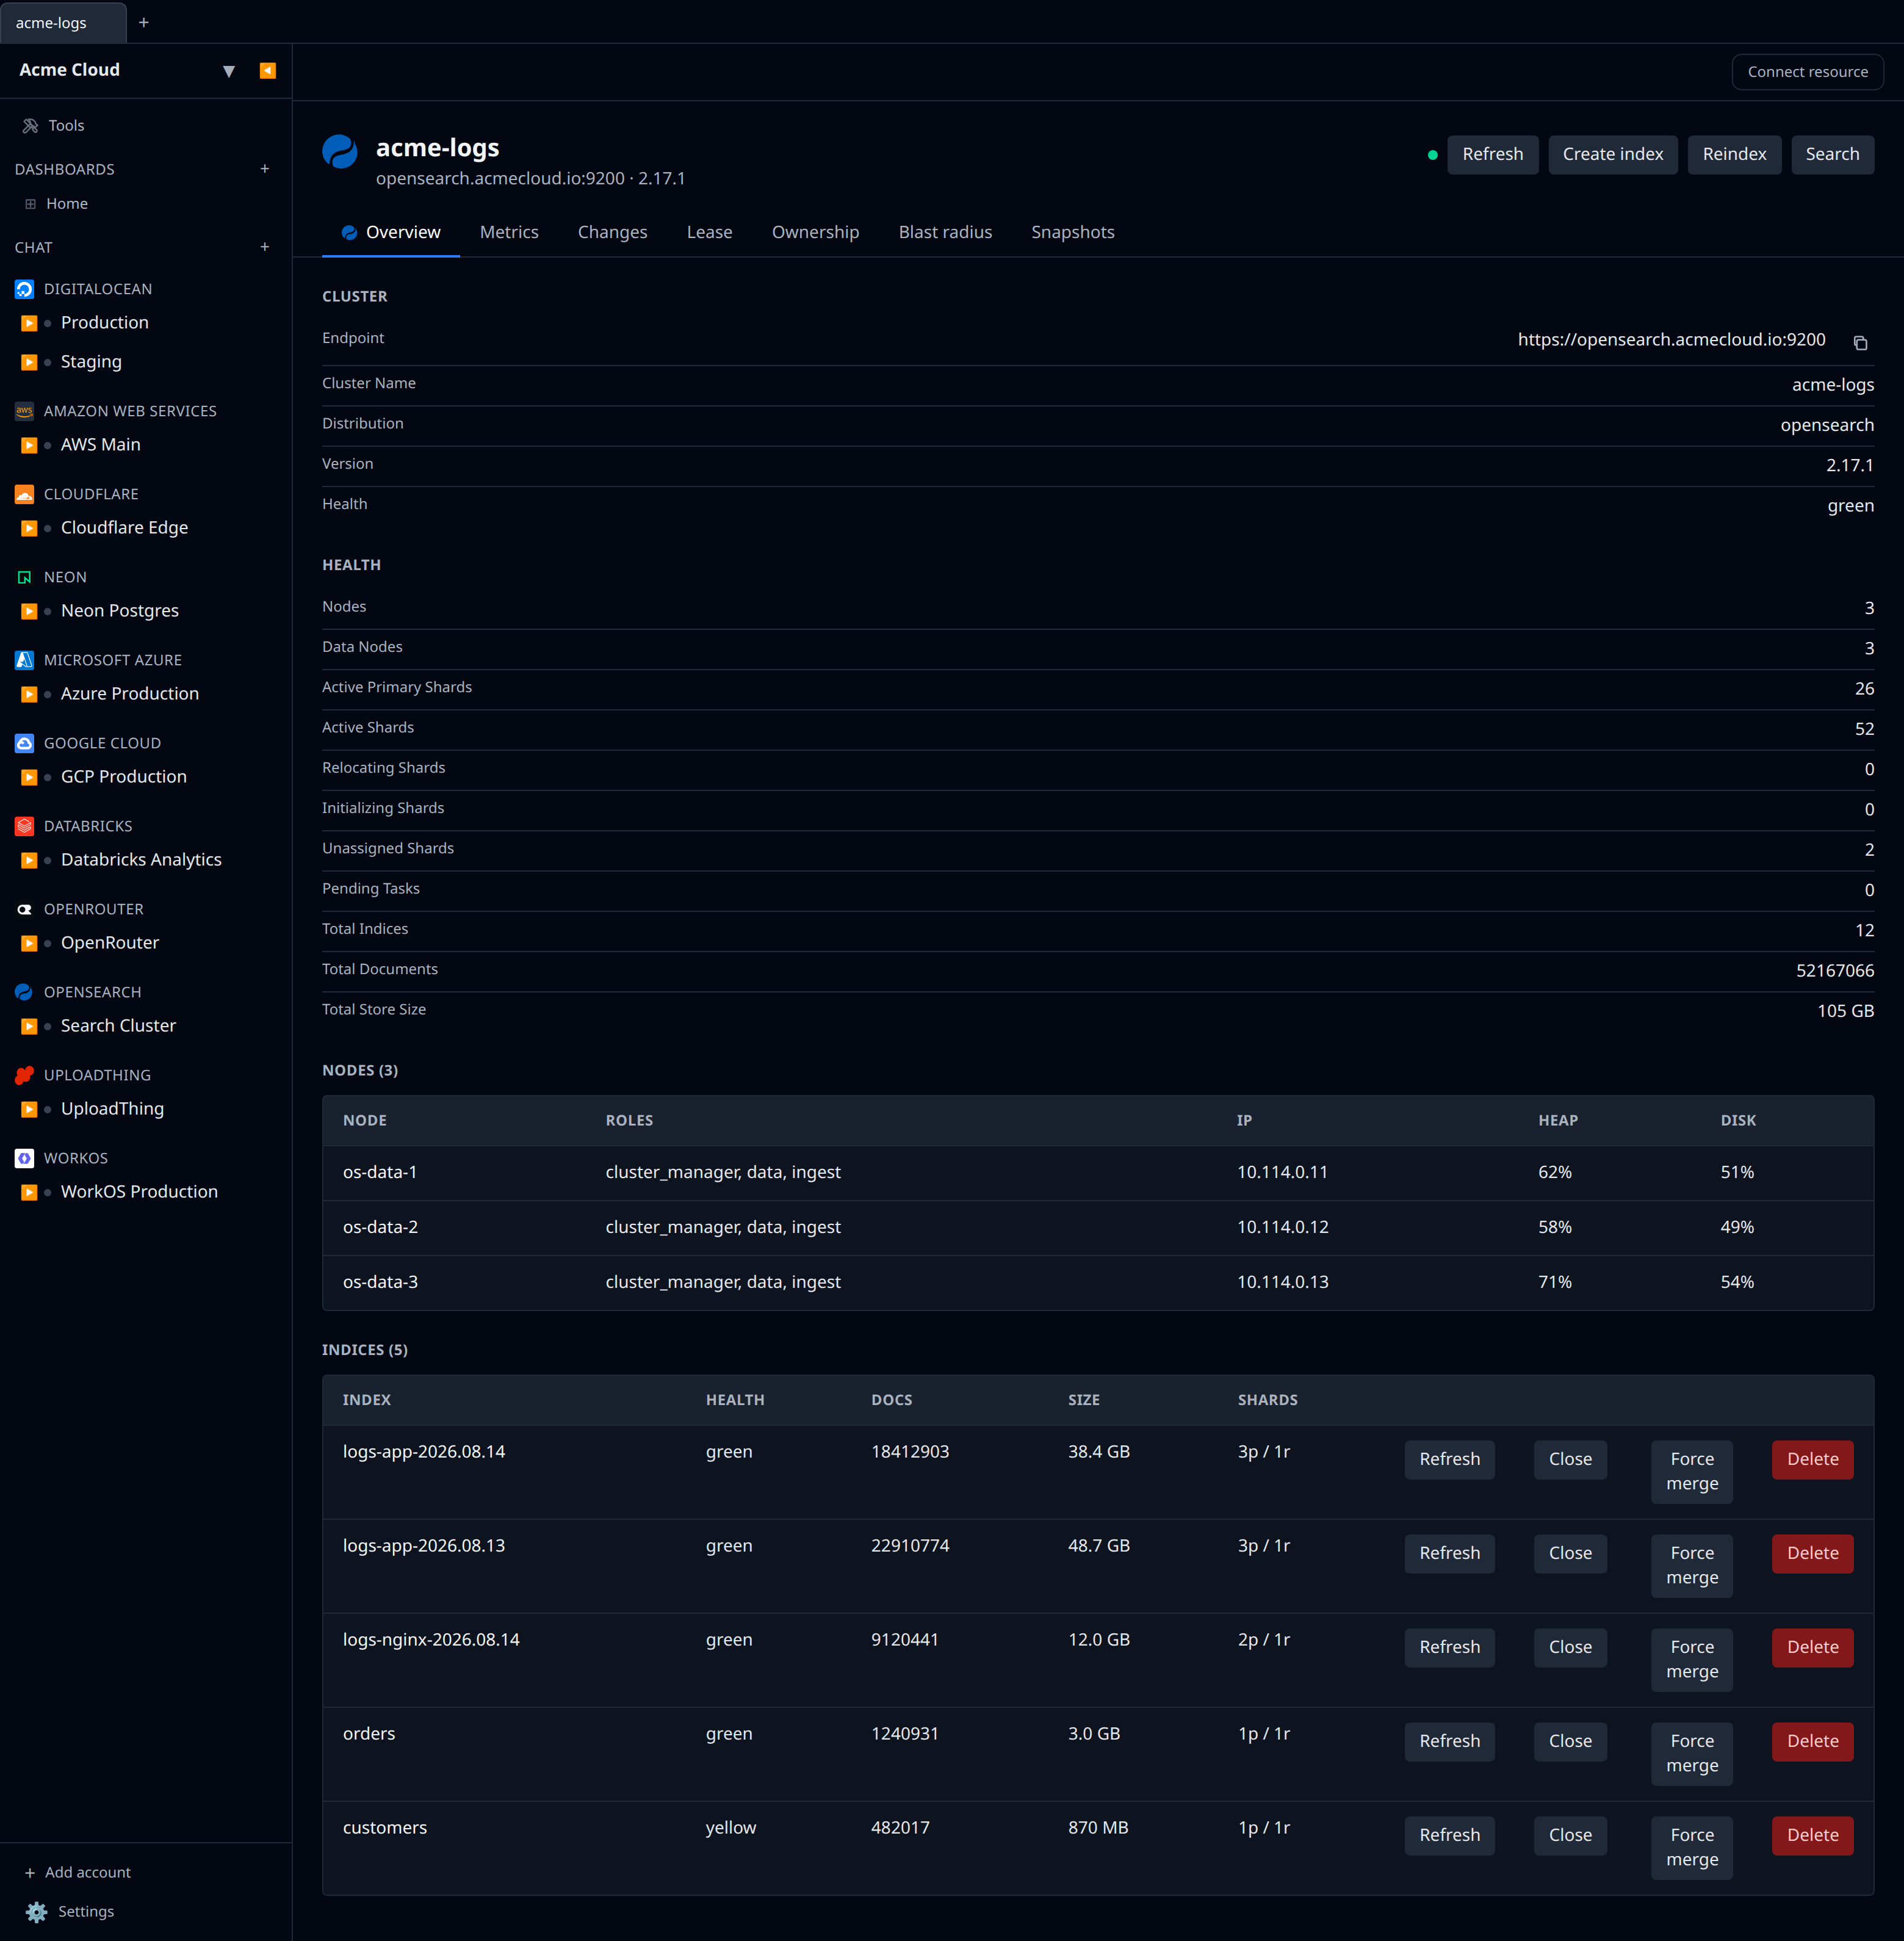Click the UploadThing provider icon
The width and height of the screenshot is (1904, 1941).
pyautogui.click(x=25, y=1075)
